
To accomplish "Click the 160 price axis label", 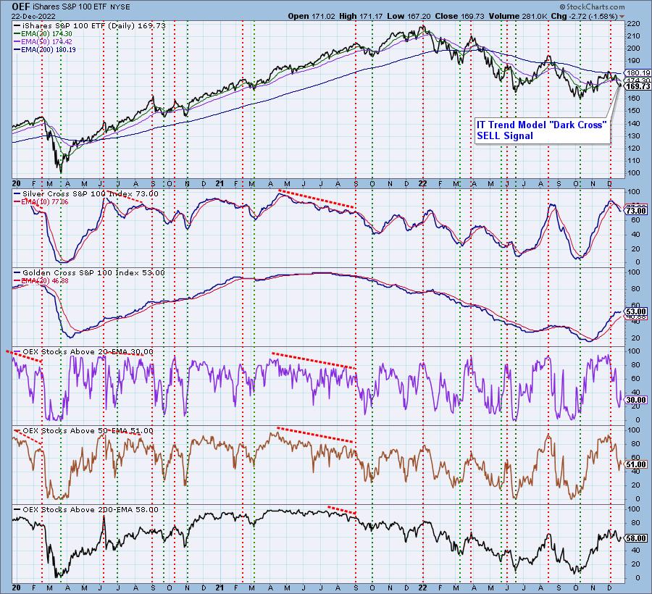I will pyautogui.click(x=634, y=98).
